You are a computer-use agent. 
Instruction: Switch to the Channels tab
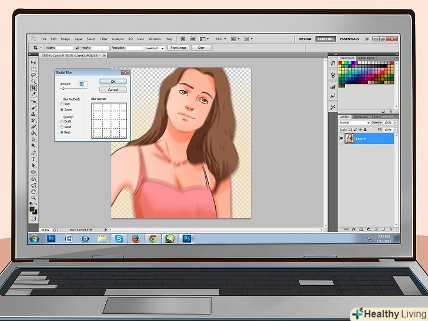360,117
